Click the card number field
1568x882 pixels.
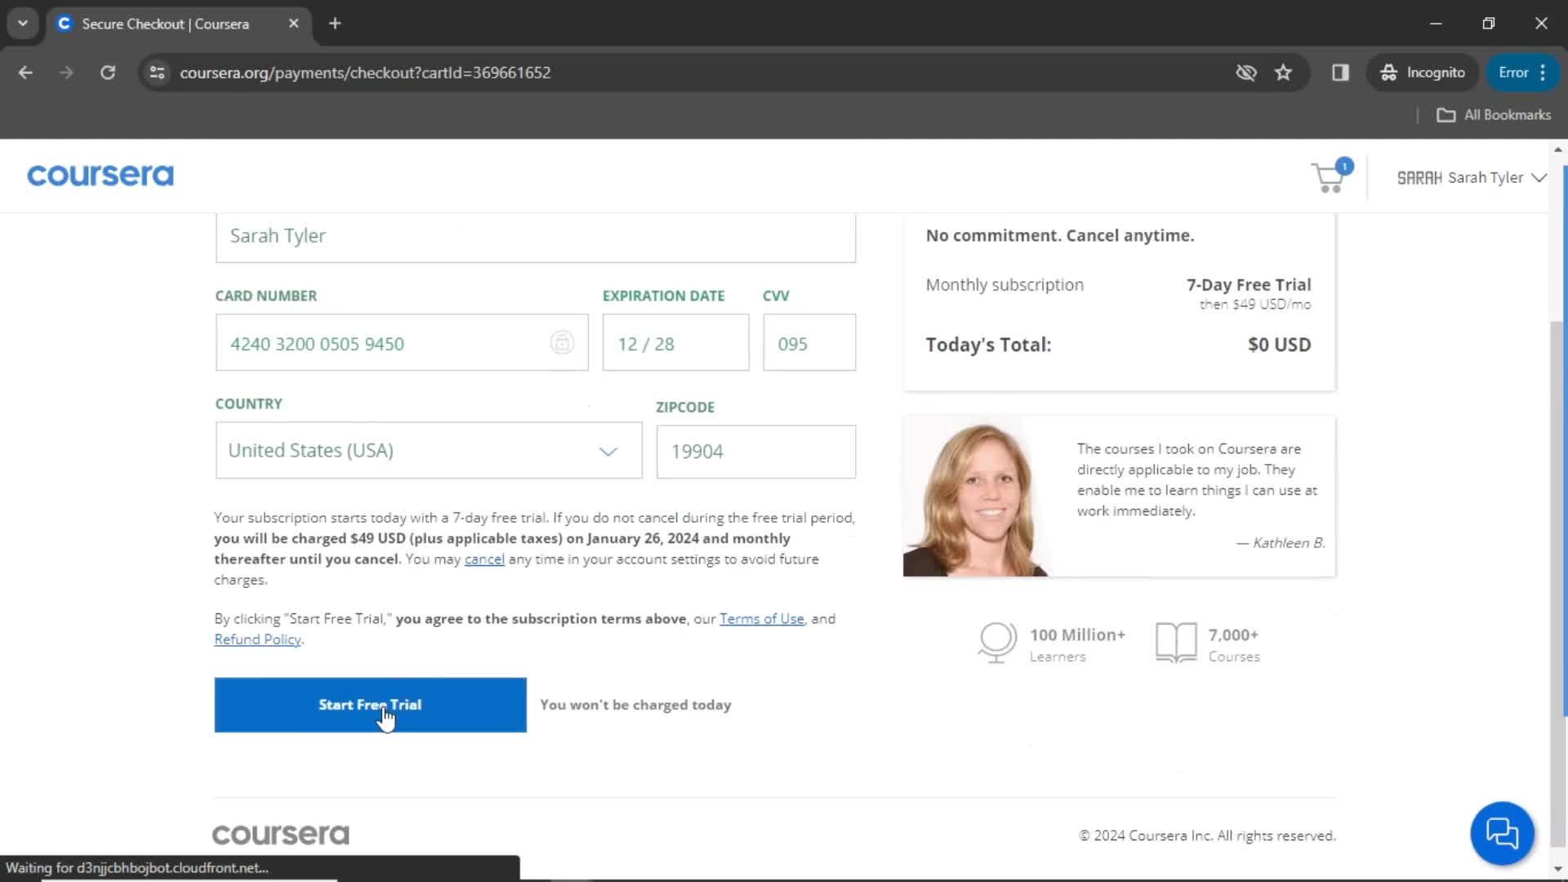point(402,343)
